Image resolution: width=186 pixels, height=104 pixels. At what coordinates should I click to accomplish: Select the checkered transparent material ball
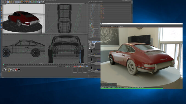coord(14,70)
